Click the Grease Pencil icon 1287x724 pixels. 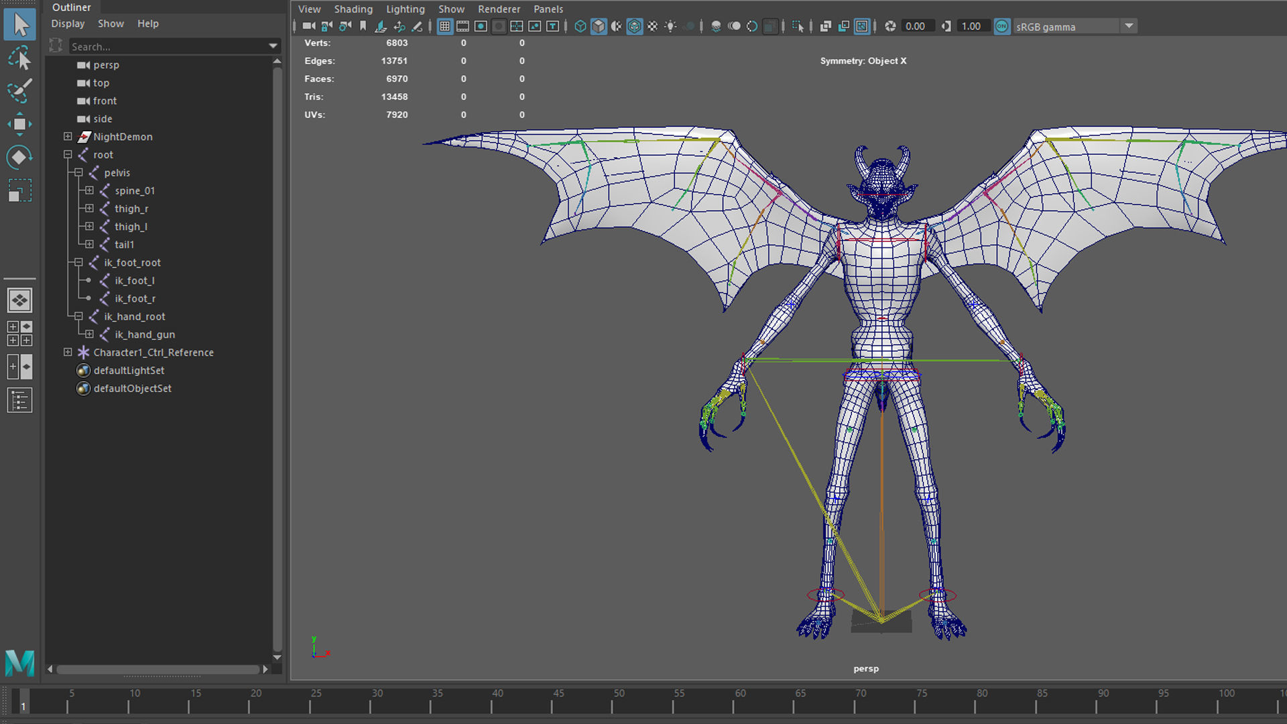[x=417, y=26]
